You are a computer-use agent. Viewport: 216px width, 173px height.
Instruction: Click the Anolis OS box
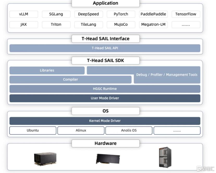129,130
